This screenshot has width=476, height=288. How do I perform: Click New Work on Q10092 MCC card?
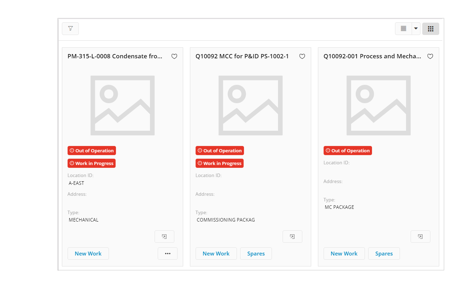pos(216,254)
